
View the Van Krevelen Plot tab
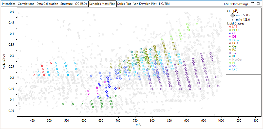[x=145, y=4]
